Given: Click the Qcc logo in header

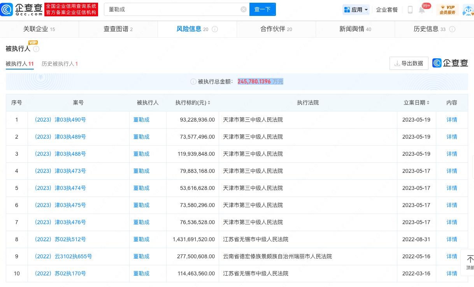Looking at the screenshot, I should (22, 9).
